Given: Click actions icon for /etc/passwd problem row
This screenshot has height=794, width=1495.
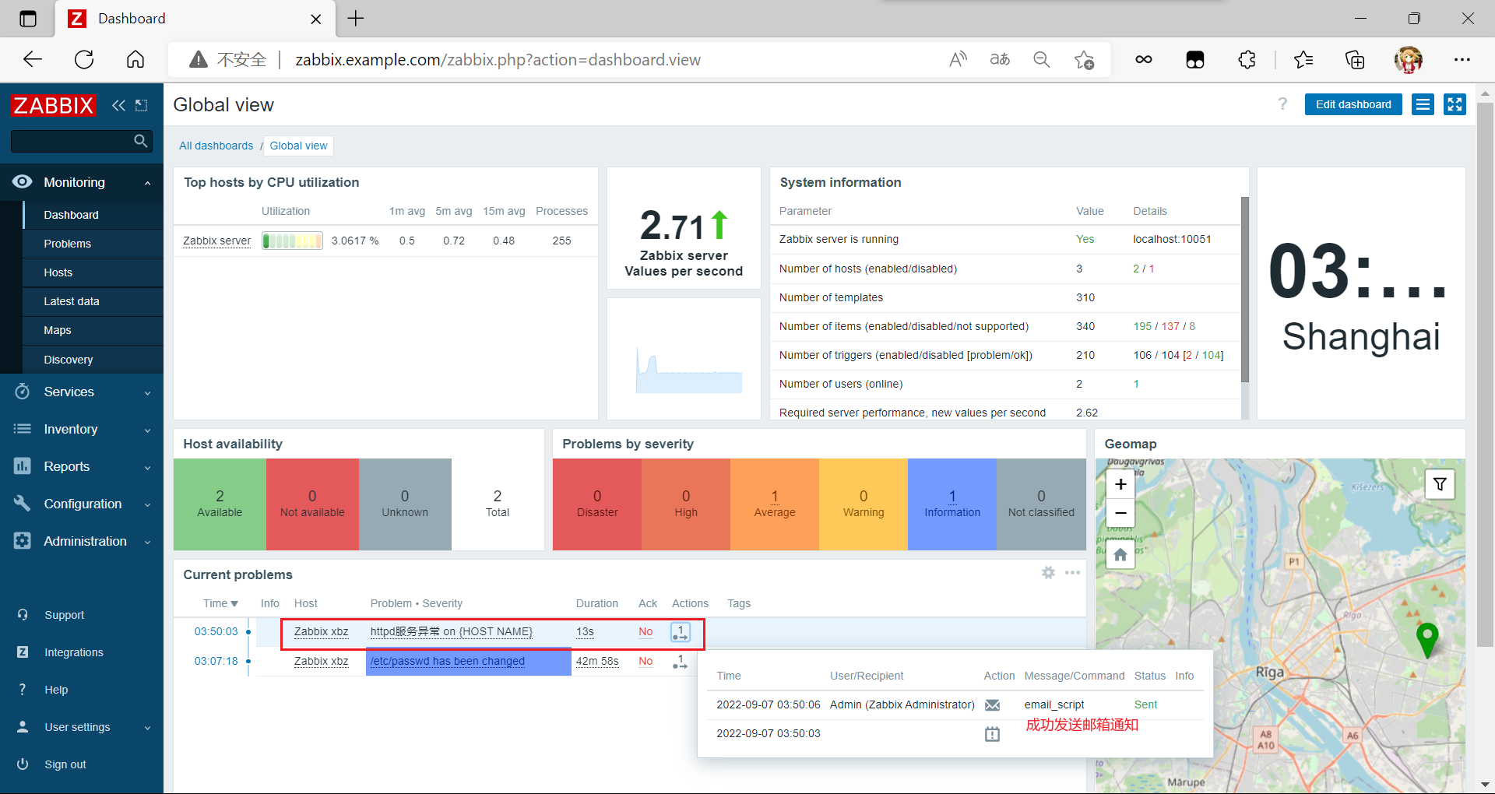Looking at the screenshot, I should click(x=680, y=662).
